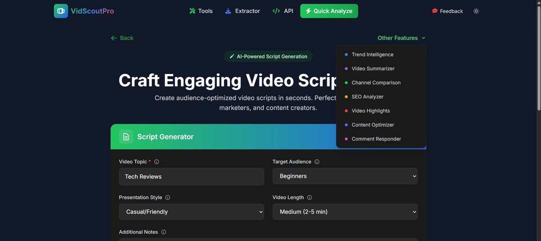541x241 pixels.
Task: Click the green dot beside Channel Comparison
Action: pyautogui.click(x=346, y=83)
